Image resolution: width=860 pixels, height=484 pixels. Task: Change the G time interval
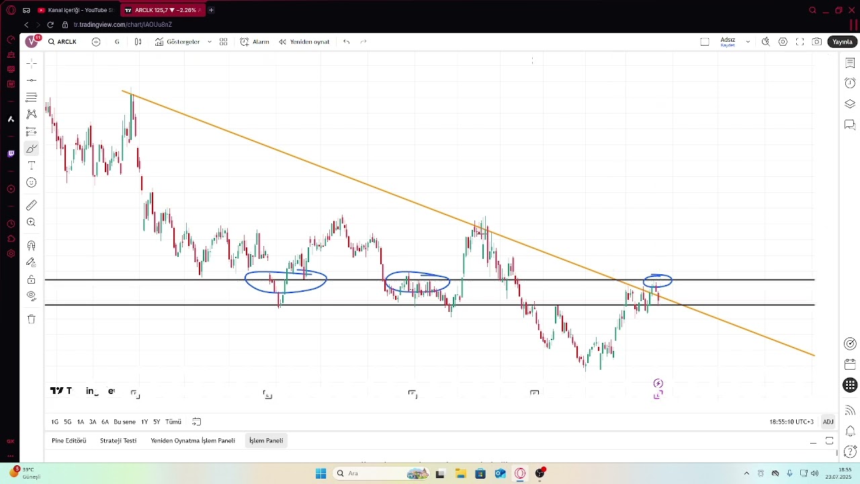click(117, 42)
